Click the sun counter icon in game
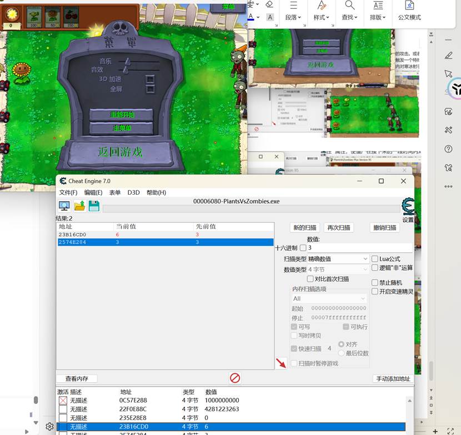The width and height of the screenshot is (461, 435). 12,14
